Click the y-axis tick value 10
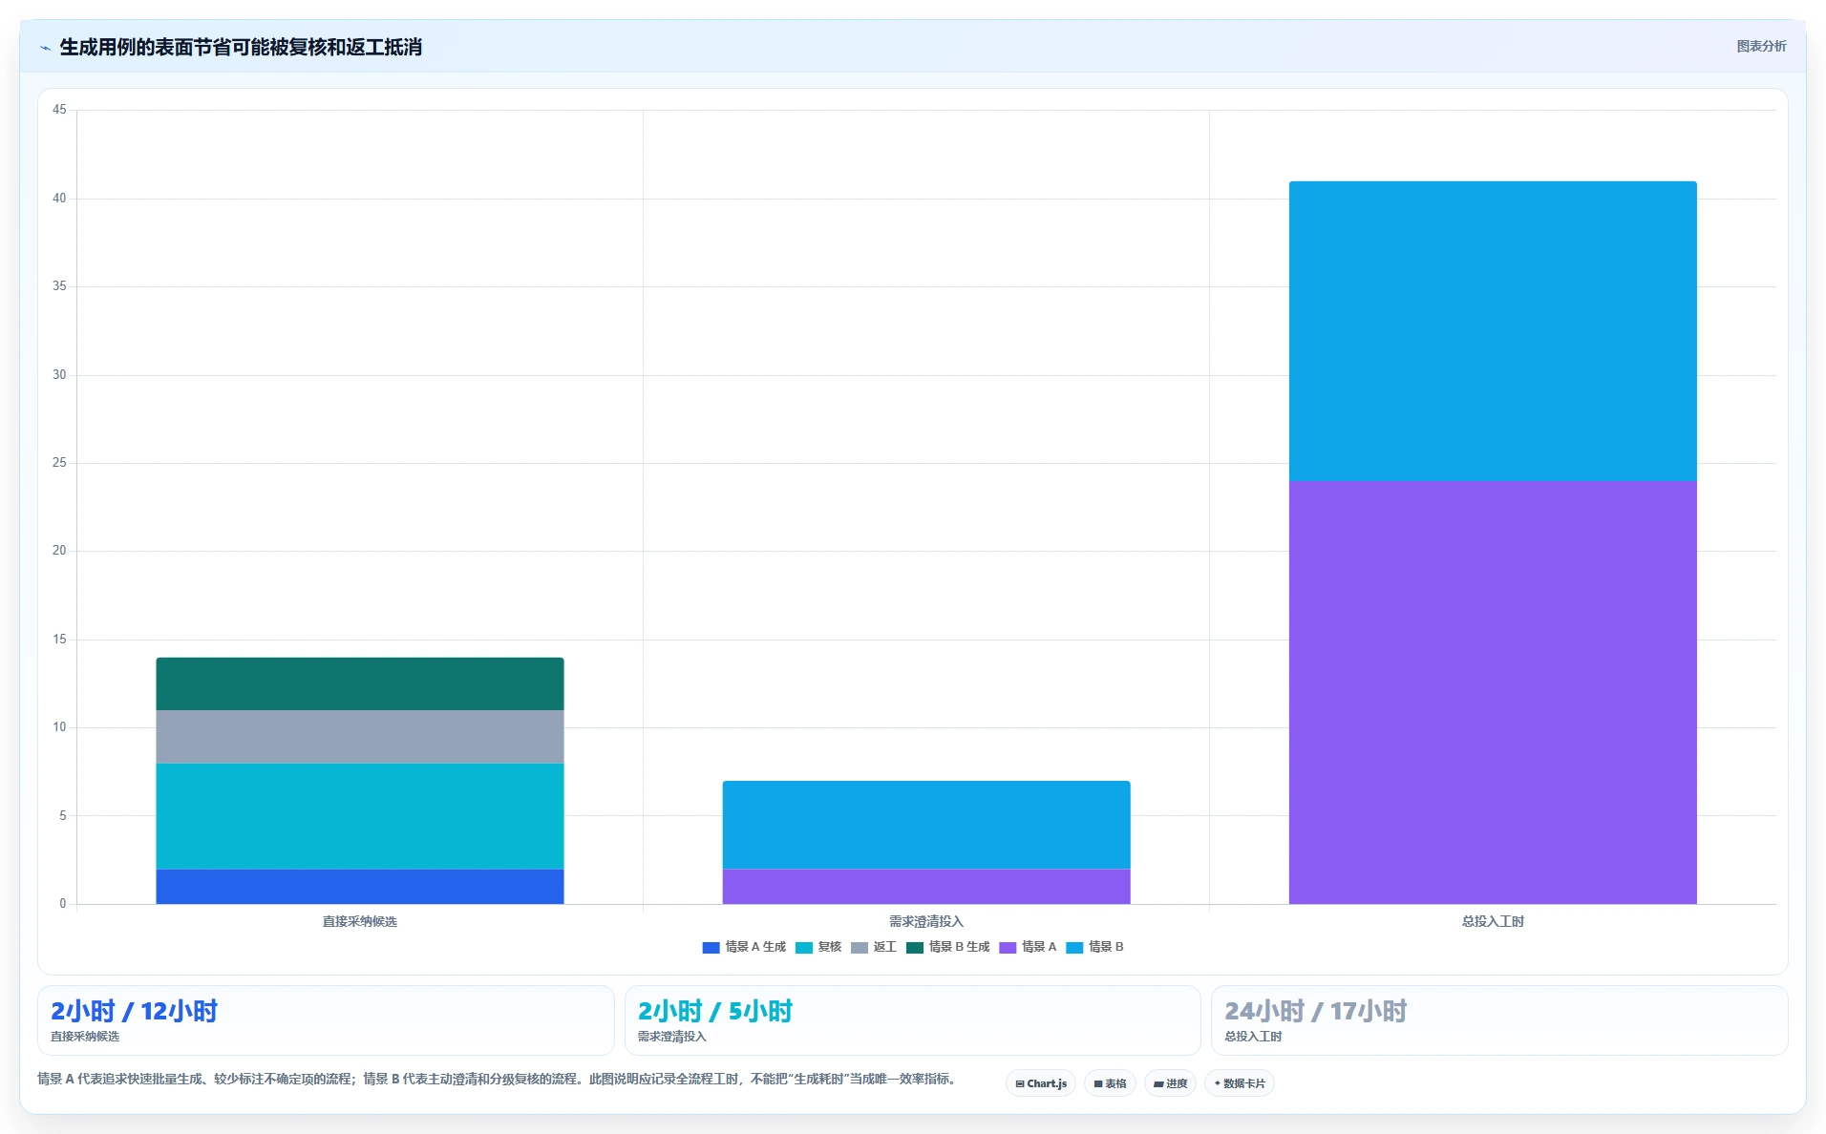 click(59, 727)
